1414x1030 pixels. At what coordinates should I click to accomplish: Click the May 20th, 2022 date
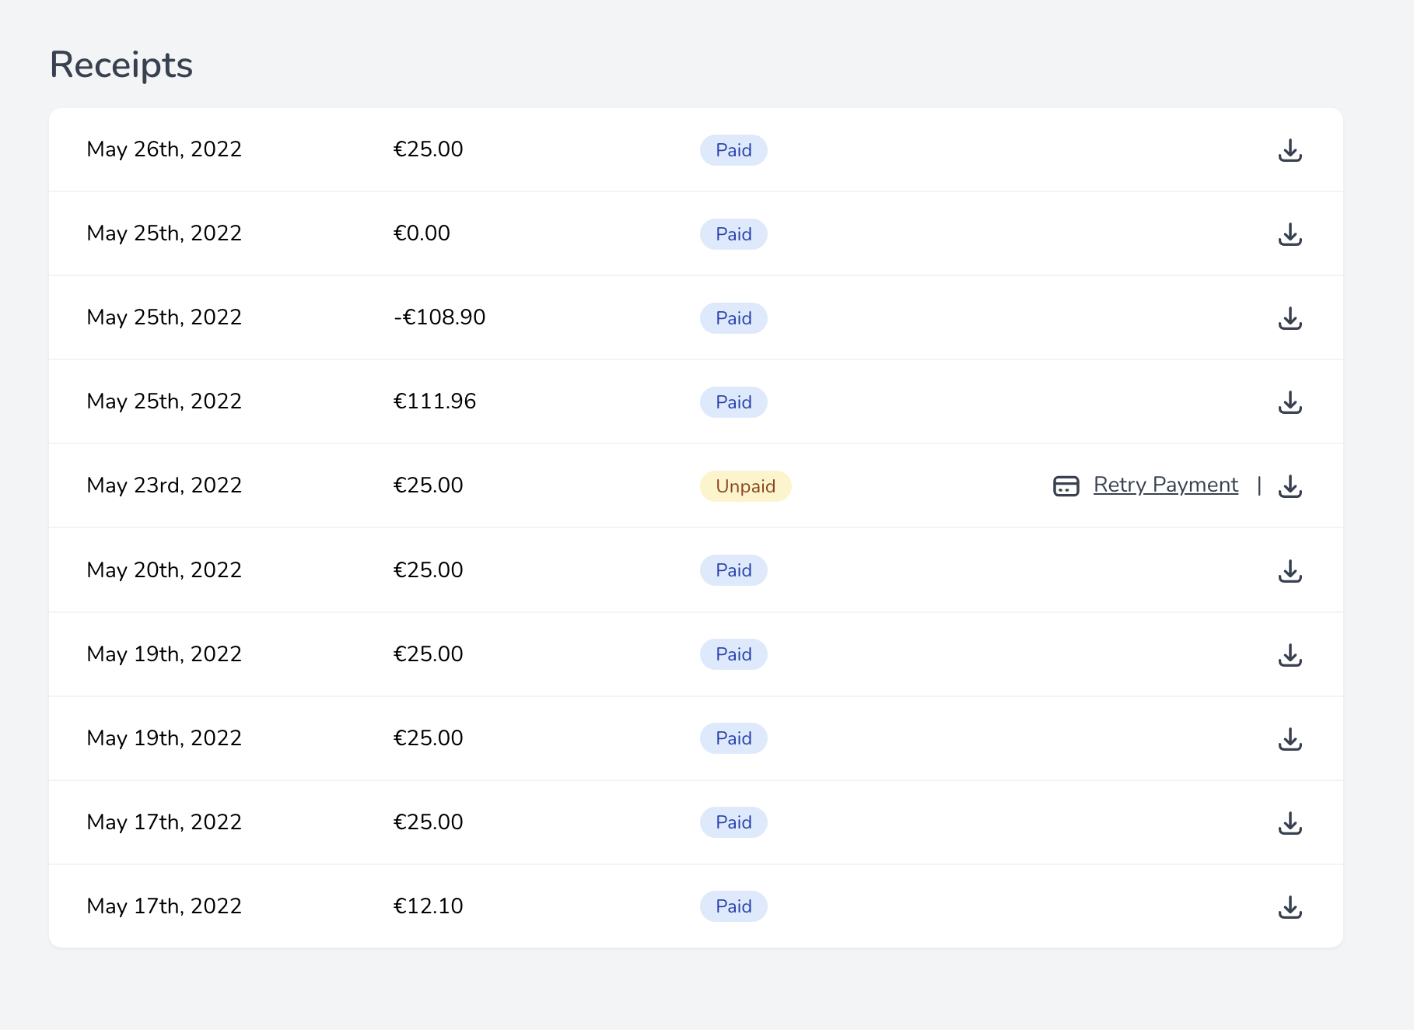[x=164, y=570]
